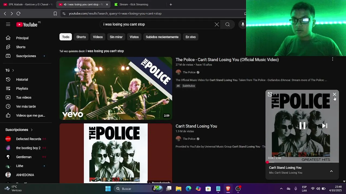The height and width of the screenshot is (194, 346).
Task: Select the Shorts filter chip
Action: pyautogui.click(x=81, y=37)
